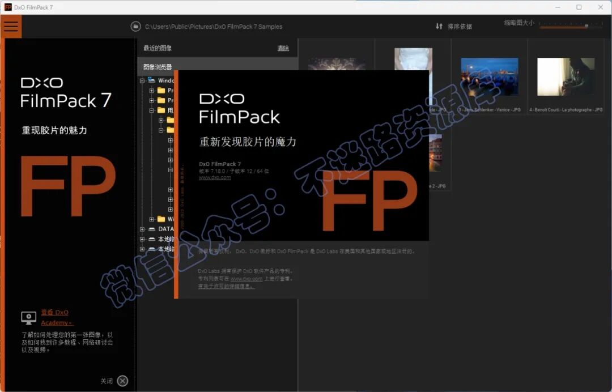Screen dimensions: 612x392
Task: Open 排序依据 sort-by option
Action: 460,26
